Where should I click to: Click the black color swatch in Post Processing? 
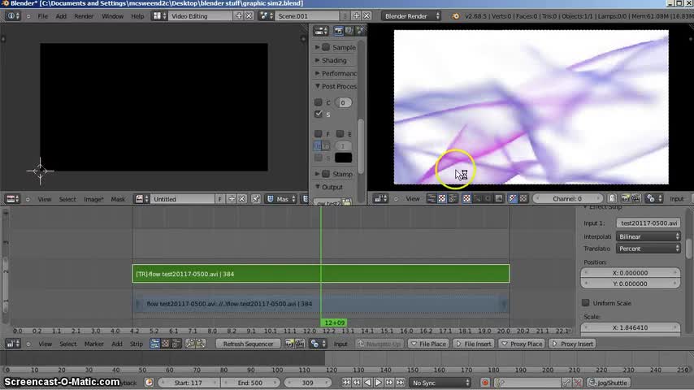(x=343, y=158)
